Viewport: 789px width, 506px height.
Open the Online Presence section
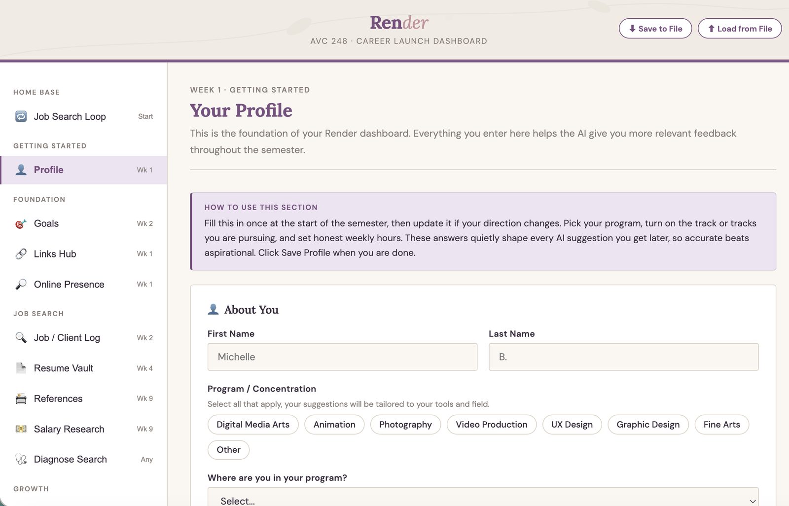coord(84,285)
